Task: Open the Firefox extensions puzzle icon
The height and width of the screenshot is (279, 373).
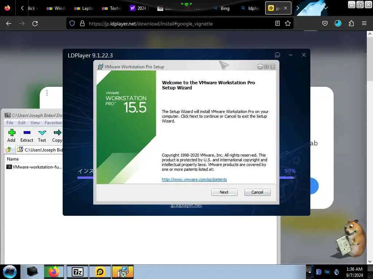Action: point(351,23)
